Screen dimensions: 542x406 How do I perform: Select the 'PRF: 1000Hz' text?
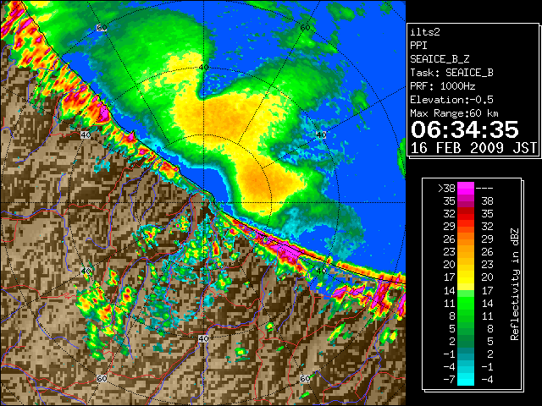pyautogui.click(x=442, y=86)
